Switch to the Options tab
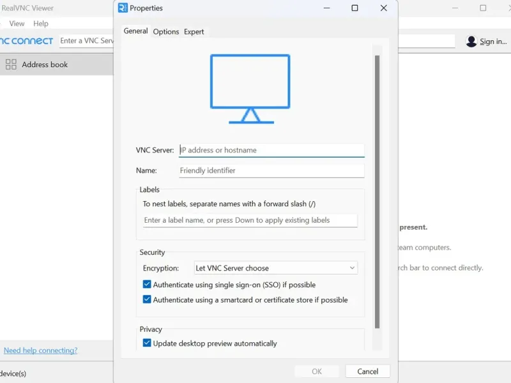Image resolution: width=511 pixels, height=383 pixels. click(166, 31)
